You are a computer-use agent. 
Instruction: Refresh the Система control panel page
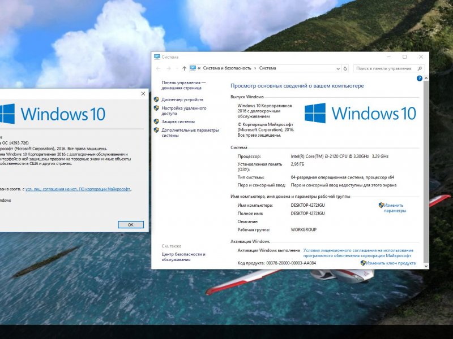[345, 68]
